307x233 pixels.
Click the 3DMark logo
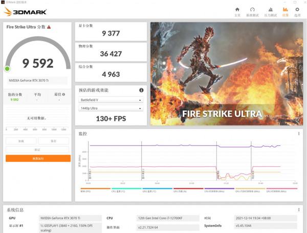pyautogui.click(x=25, y=12)
